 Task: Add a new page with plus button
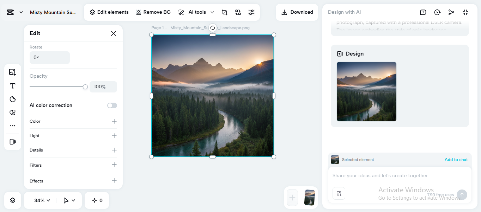tap(292, 198)
